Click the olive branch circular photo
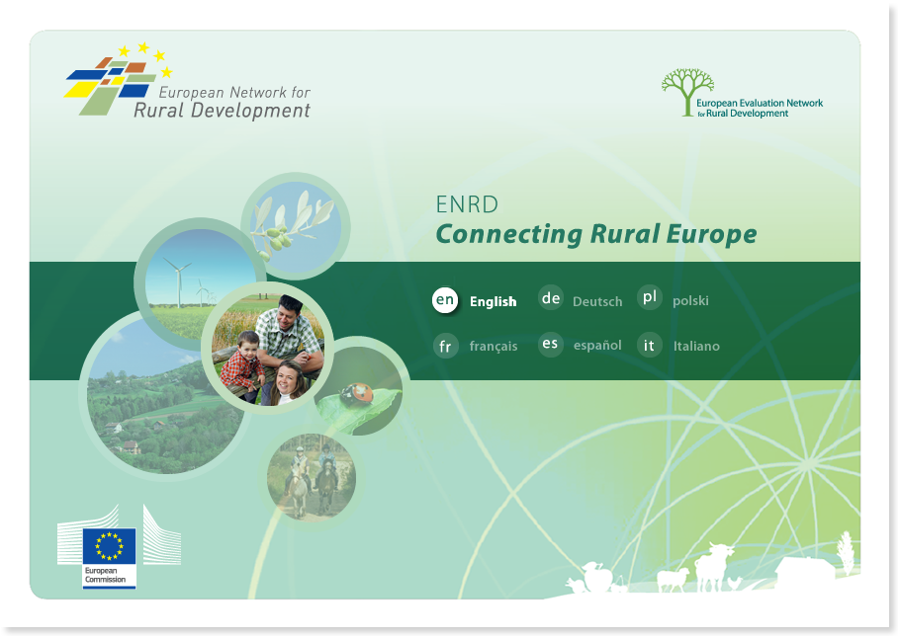This screenshot has height=640, width=901. coord(296,226)
